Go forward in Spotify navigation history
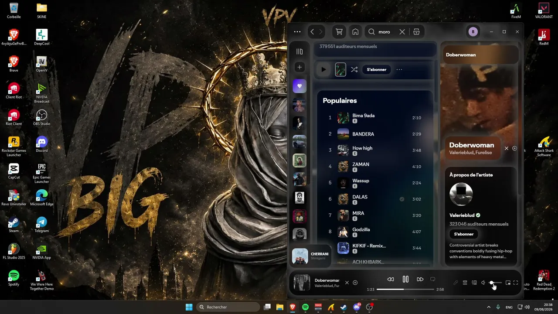Viewport: 558px width, 314px height. click(x=321, y=32)
